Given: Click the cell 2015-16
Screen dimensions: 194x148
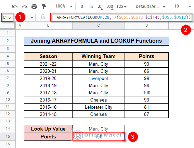Looking at the screenshot, I should pos(48,107).
